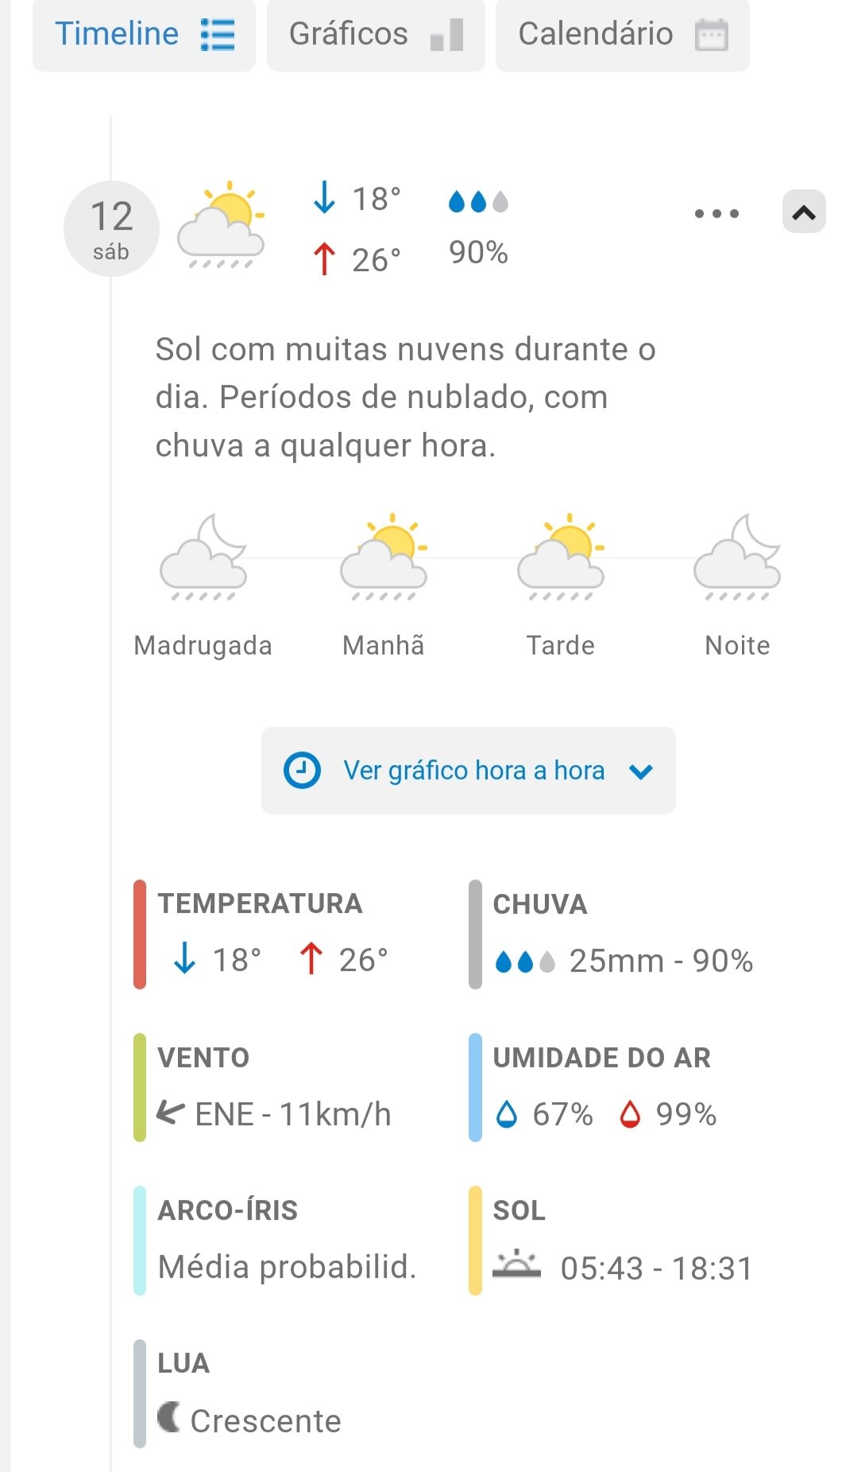This screenshot has width=842, height=1472.
Task: Switch to the Gráficos tab
Action: click(x=376, y=34)
